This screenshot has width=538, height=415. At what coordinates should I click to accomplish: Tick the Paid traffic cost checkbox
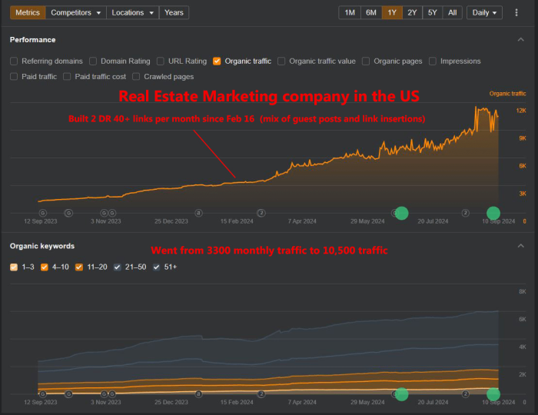click(x=68, y=77)
